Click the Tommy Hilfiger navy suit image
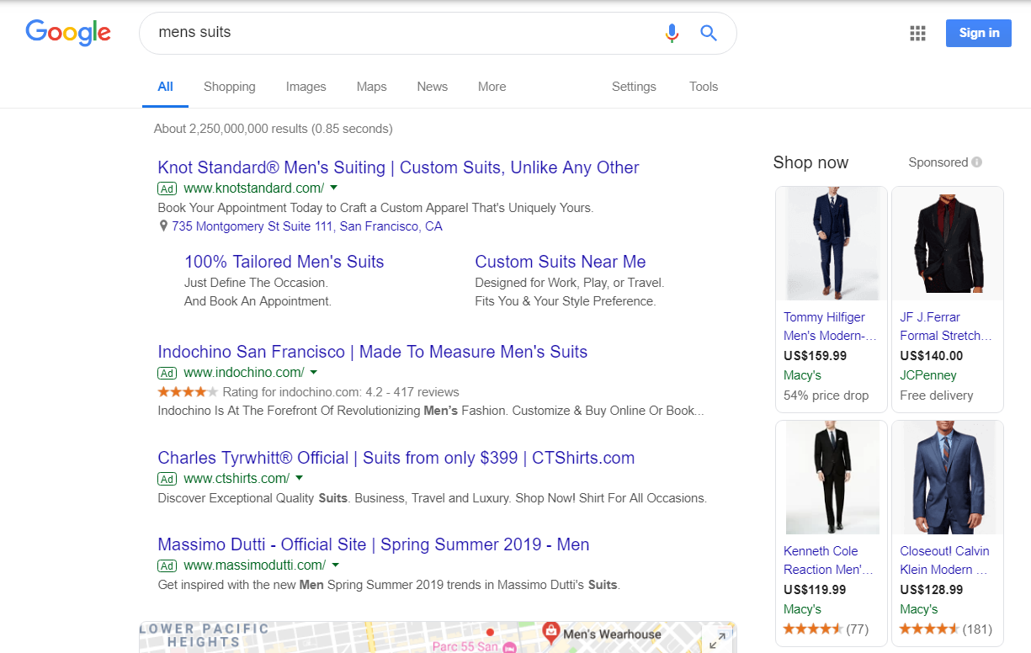 click(832, 244)
